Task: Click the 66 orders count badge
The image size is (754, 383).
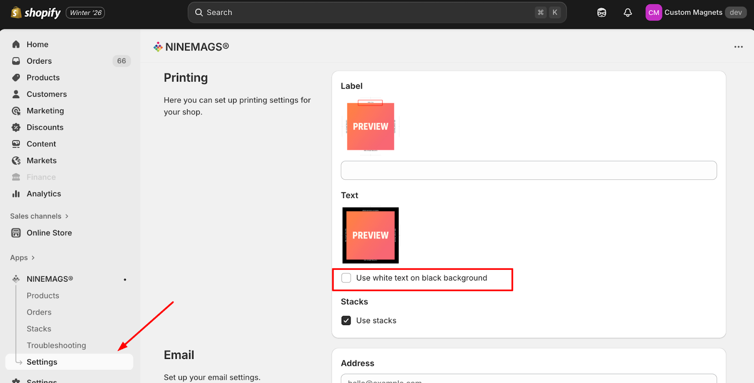Action: (x=122, y=61)
